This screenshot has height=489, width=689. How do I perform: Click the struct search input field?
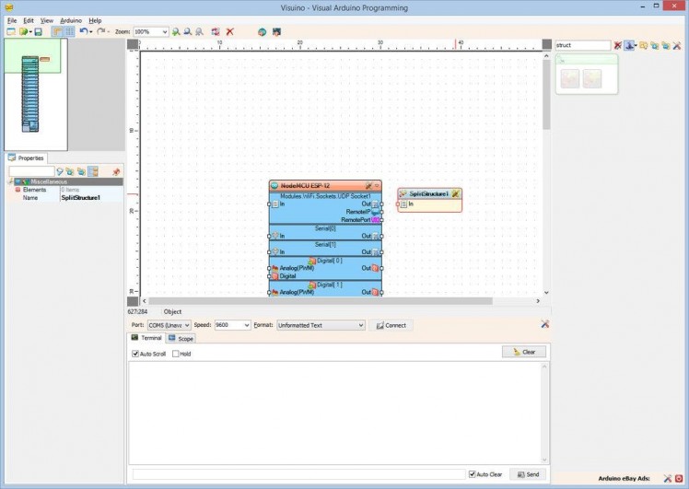click(581, 45)
